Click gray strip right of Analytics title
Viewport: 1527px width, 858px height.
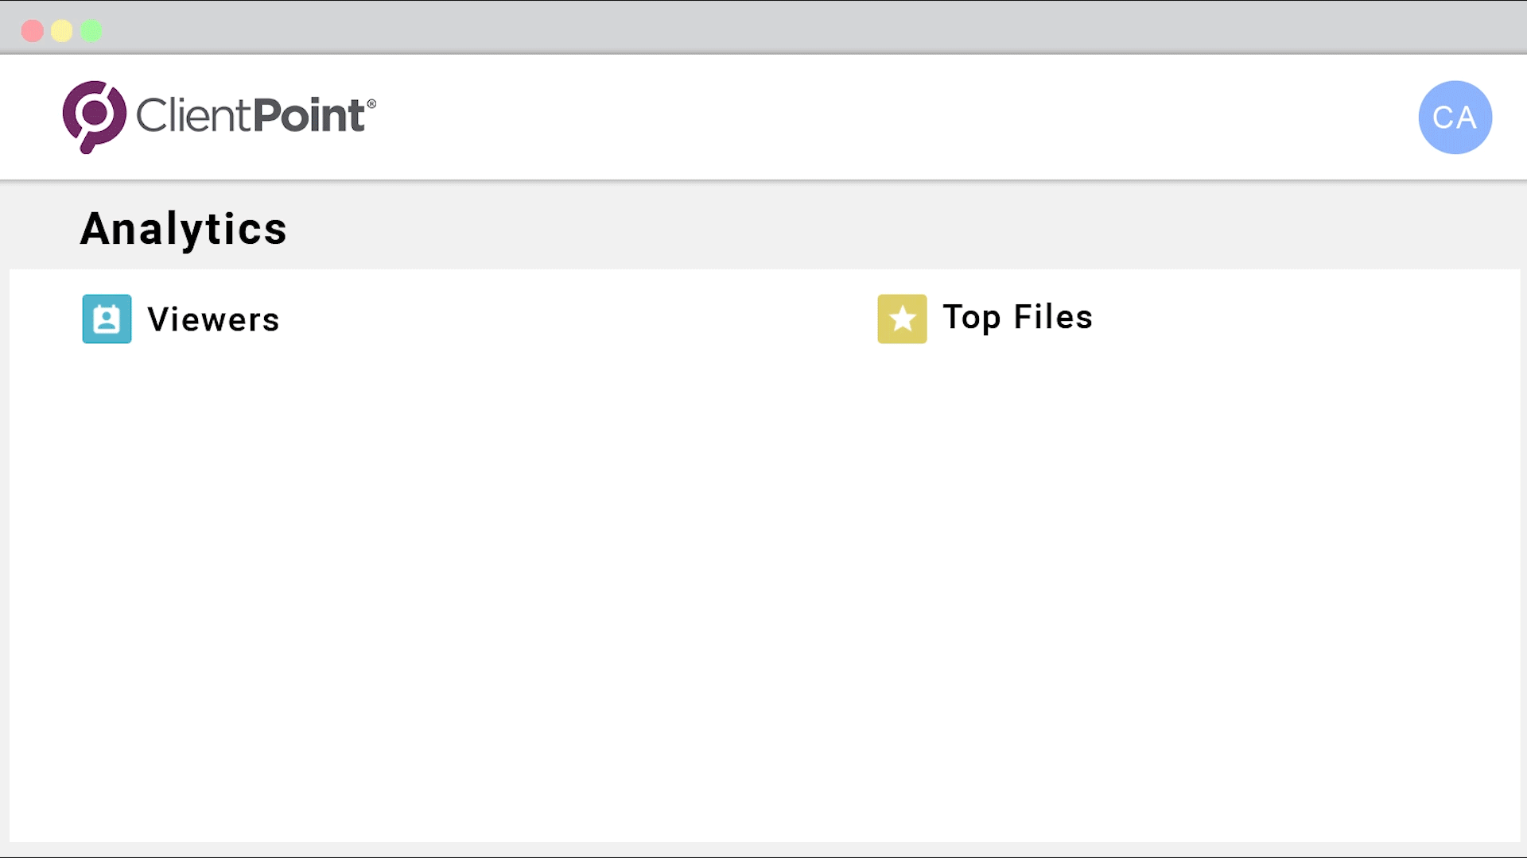pyautogui.click(x=875, y=229)
